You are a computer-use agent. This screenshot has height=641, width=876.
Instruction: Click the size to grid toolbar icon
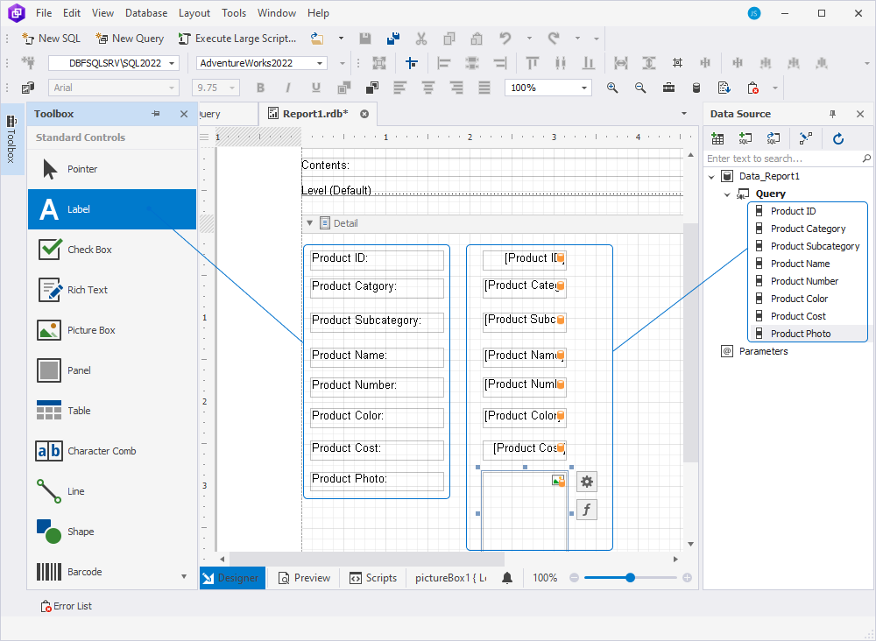[x=677, y=63]
